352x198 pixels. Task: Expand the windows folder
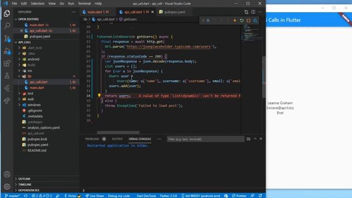click(x=34, y=105)
